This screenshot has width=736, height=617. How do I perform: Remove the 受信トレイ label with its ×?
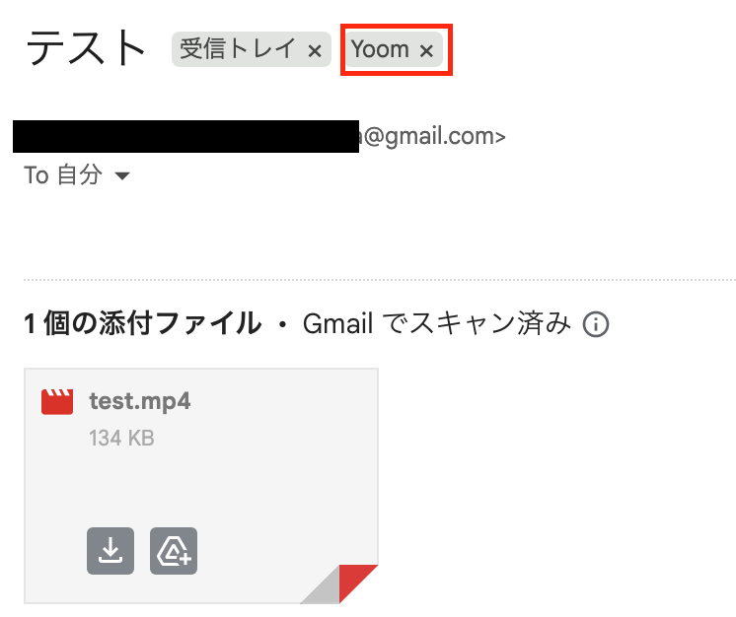pos(315,50)
